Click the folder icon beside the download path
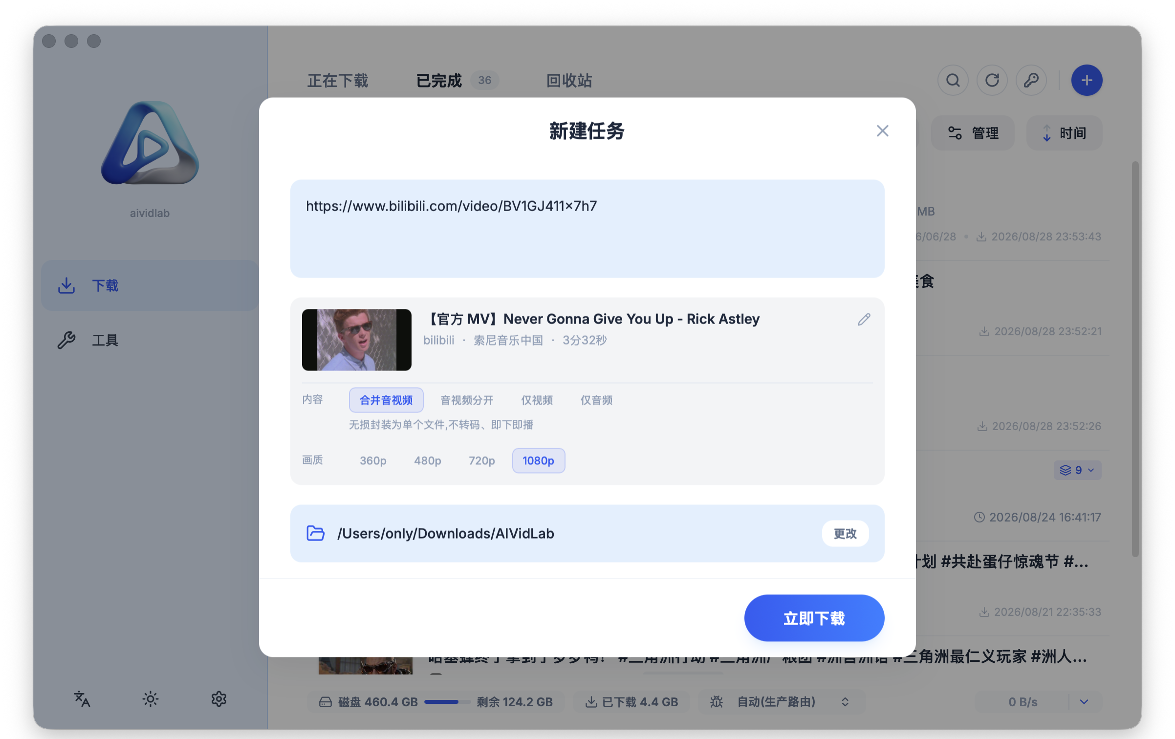This screenshot has width=1175, height=739. [315, 533]
